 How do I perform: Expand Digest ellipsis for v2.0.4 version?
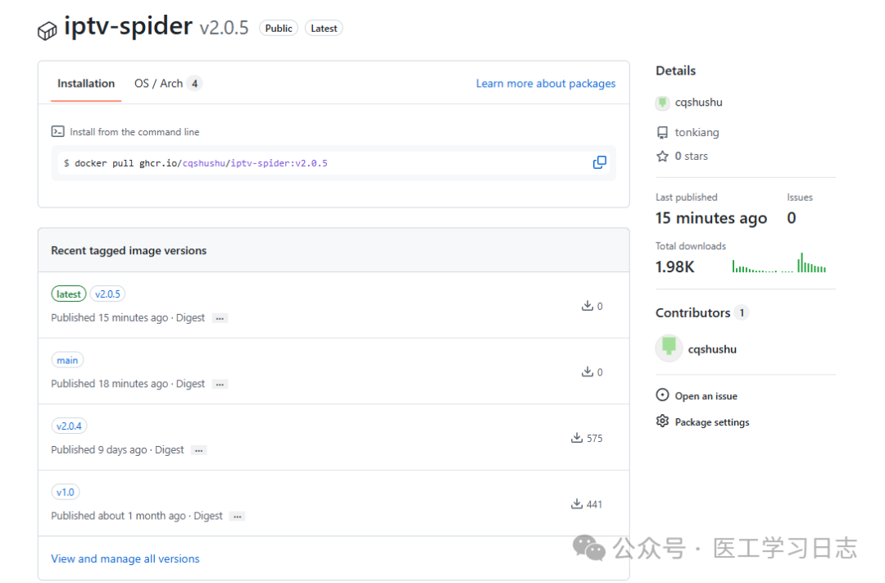pyautogui.click(x=199, y=450)
